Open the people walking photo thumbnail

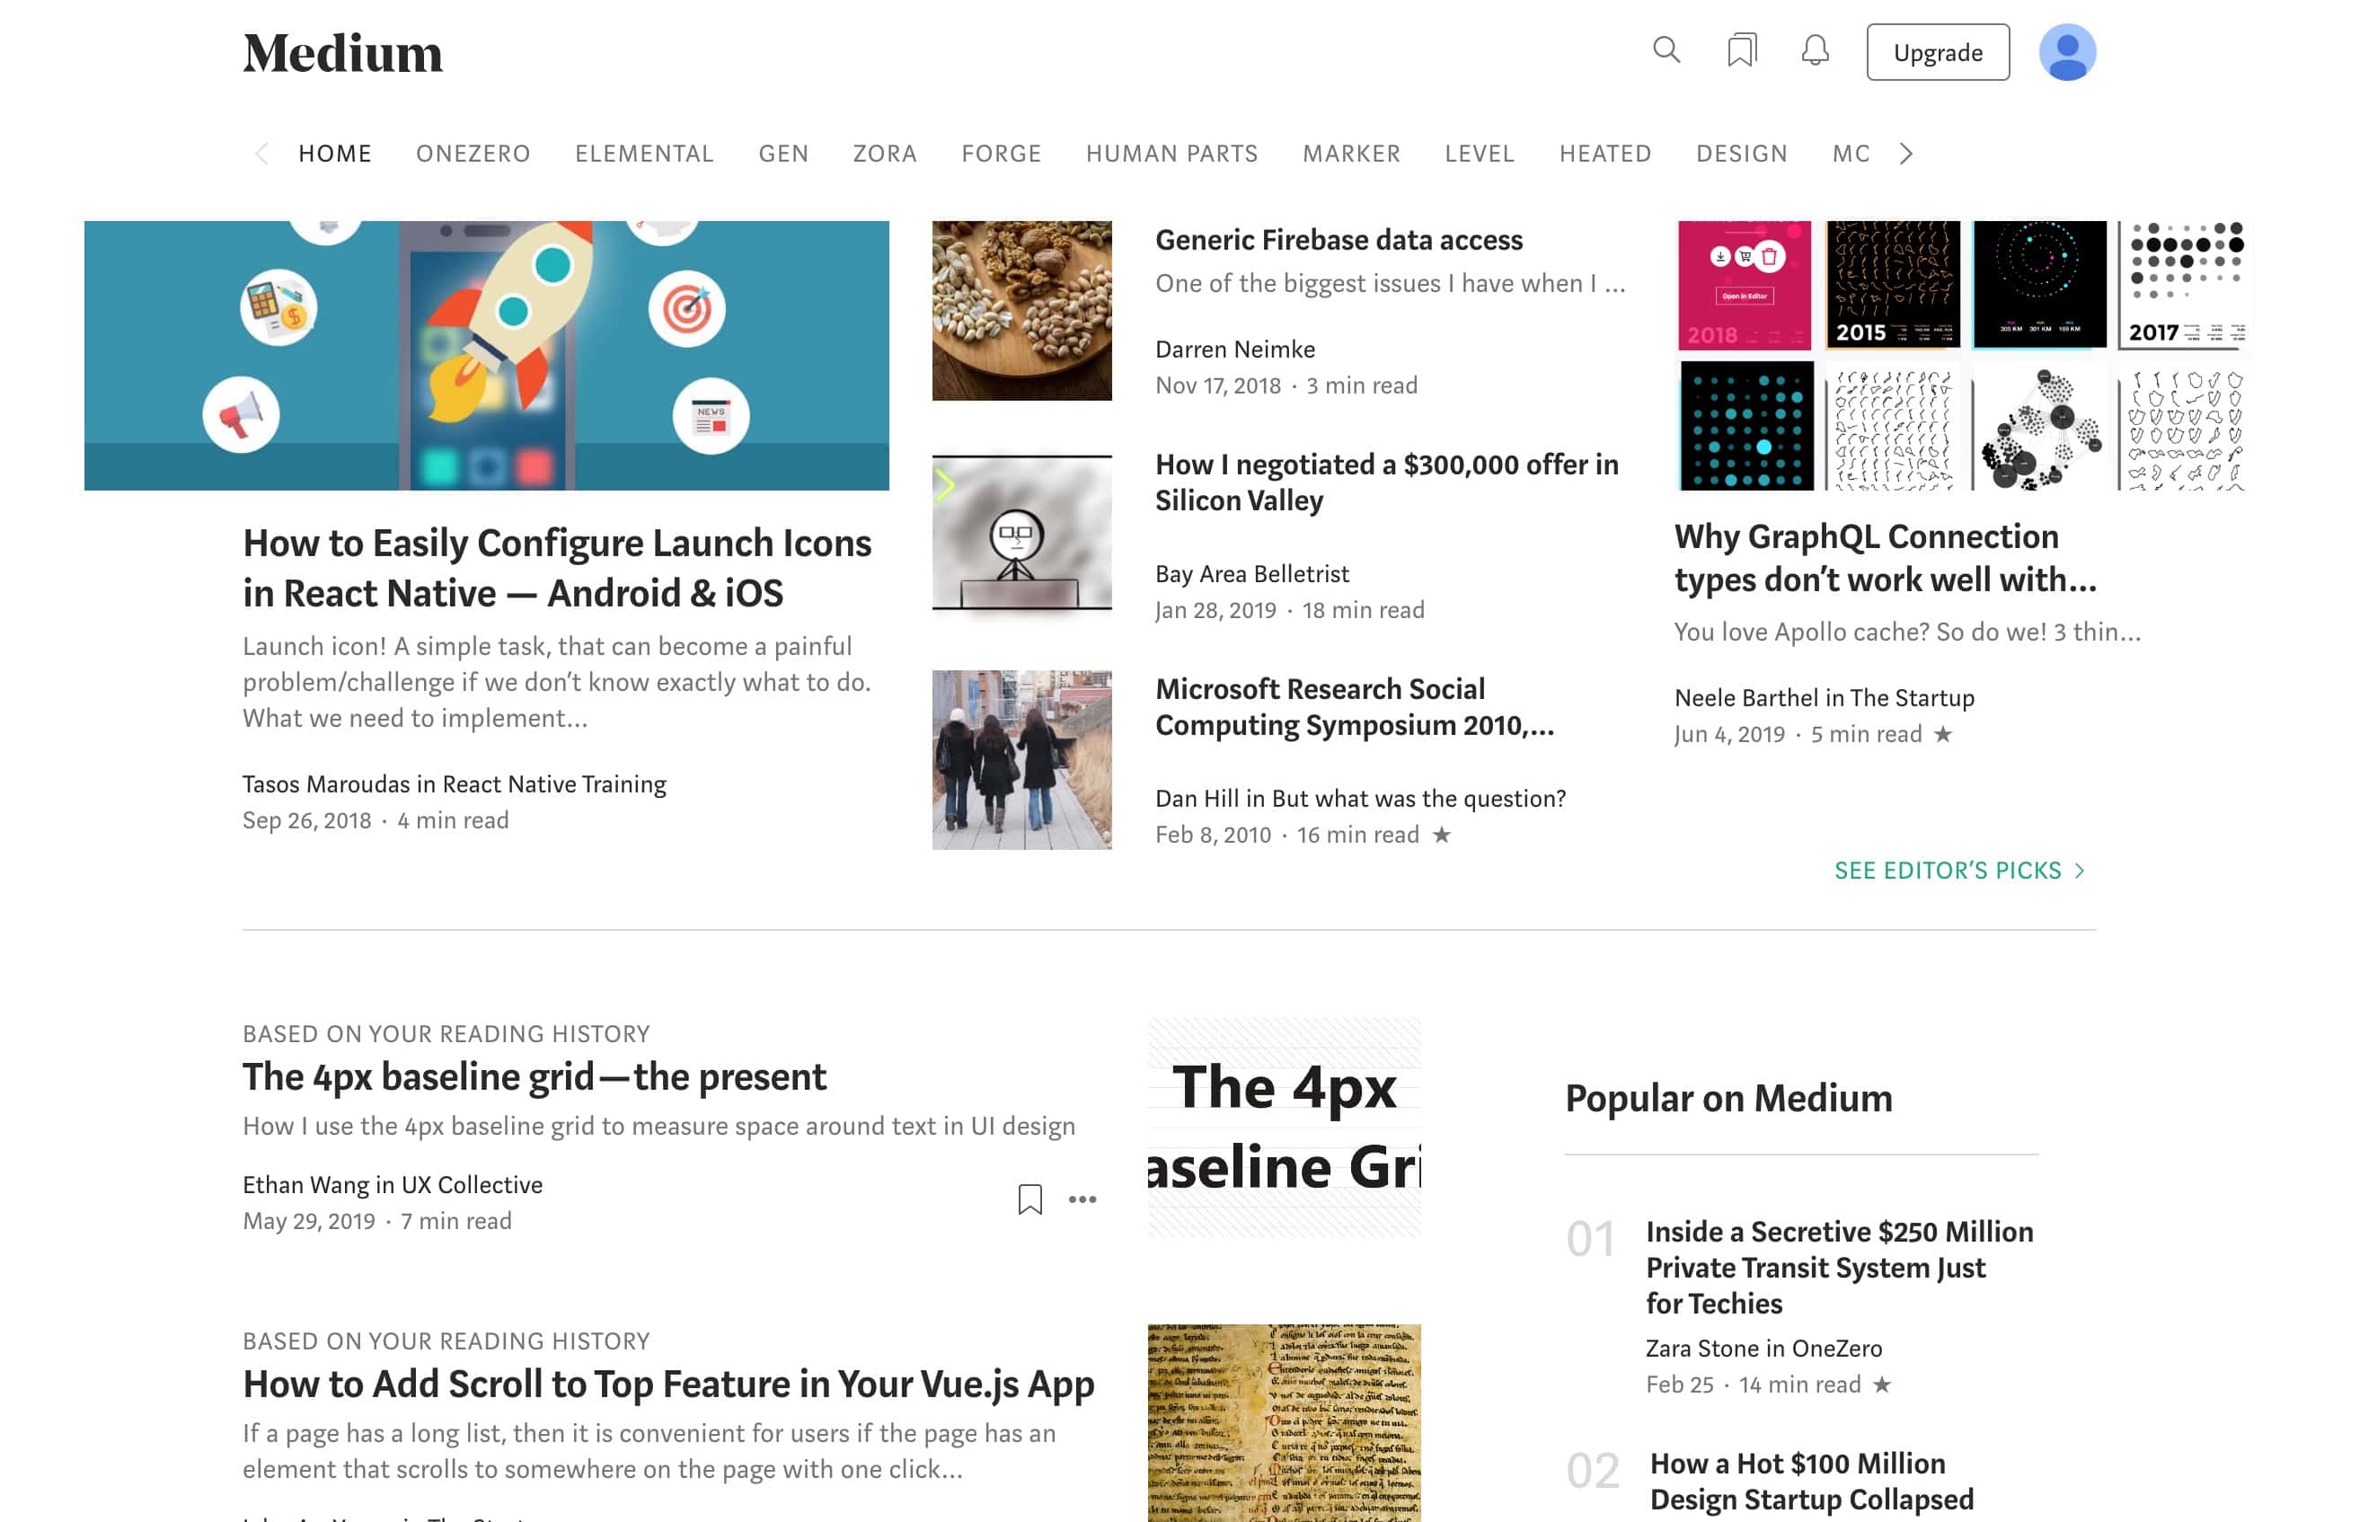coord(1021,760)
